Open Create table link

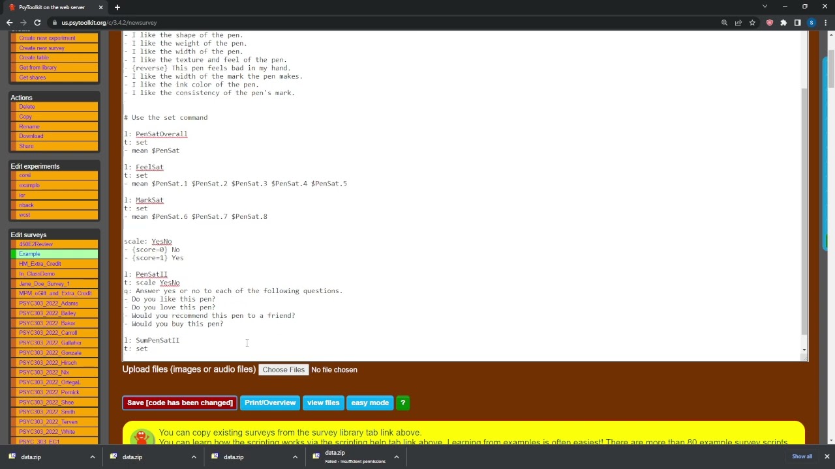34,57
